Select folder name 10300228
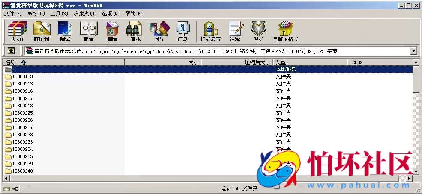 tap(23, 135)
